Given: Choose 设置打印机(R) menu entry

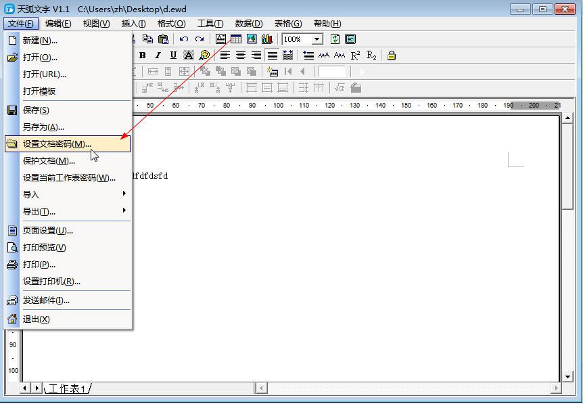Looking at the screenshot, I should (x=68, y=282).
